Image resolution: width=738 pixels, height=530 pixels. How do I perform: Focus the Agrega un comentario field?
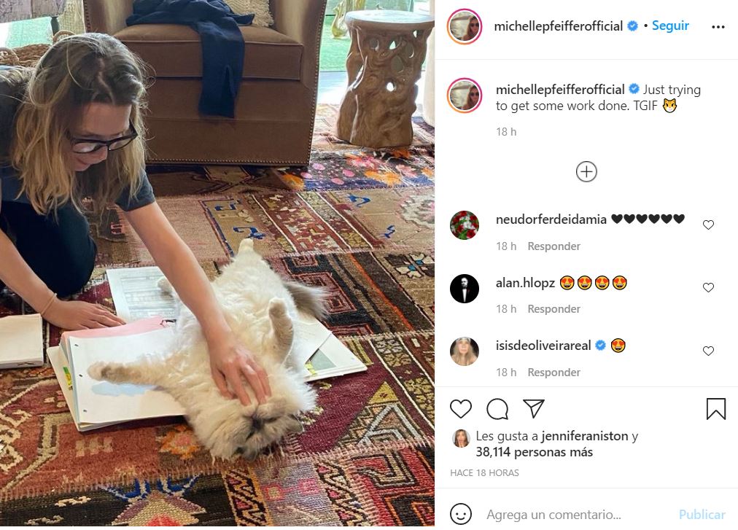click(578, 515)
